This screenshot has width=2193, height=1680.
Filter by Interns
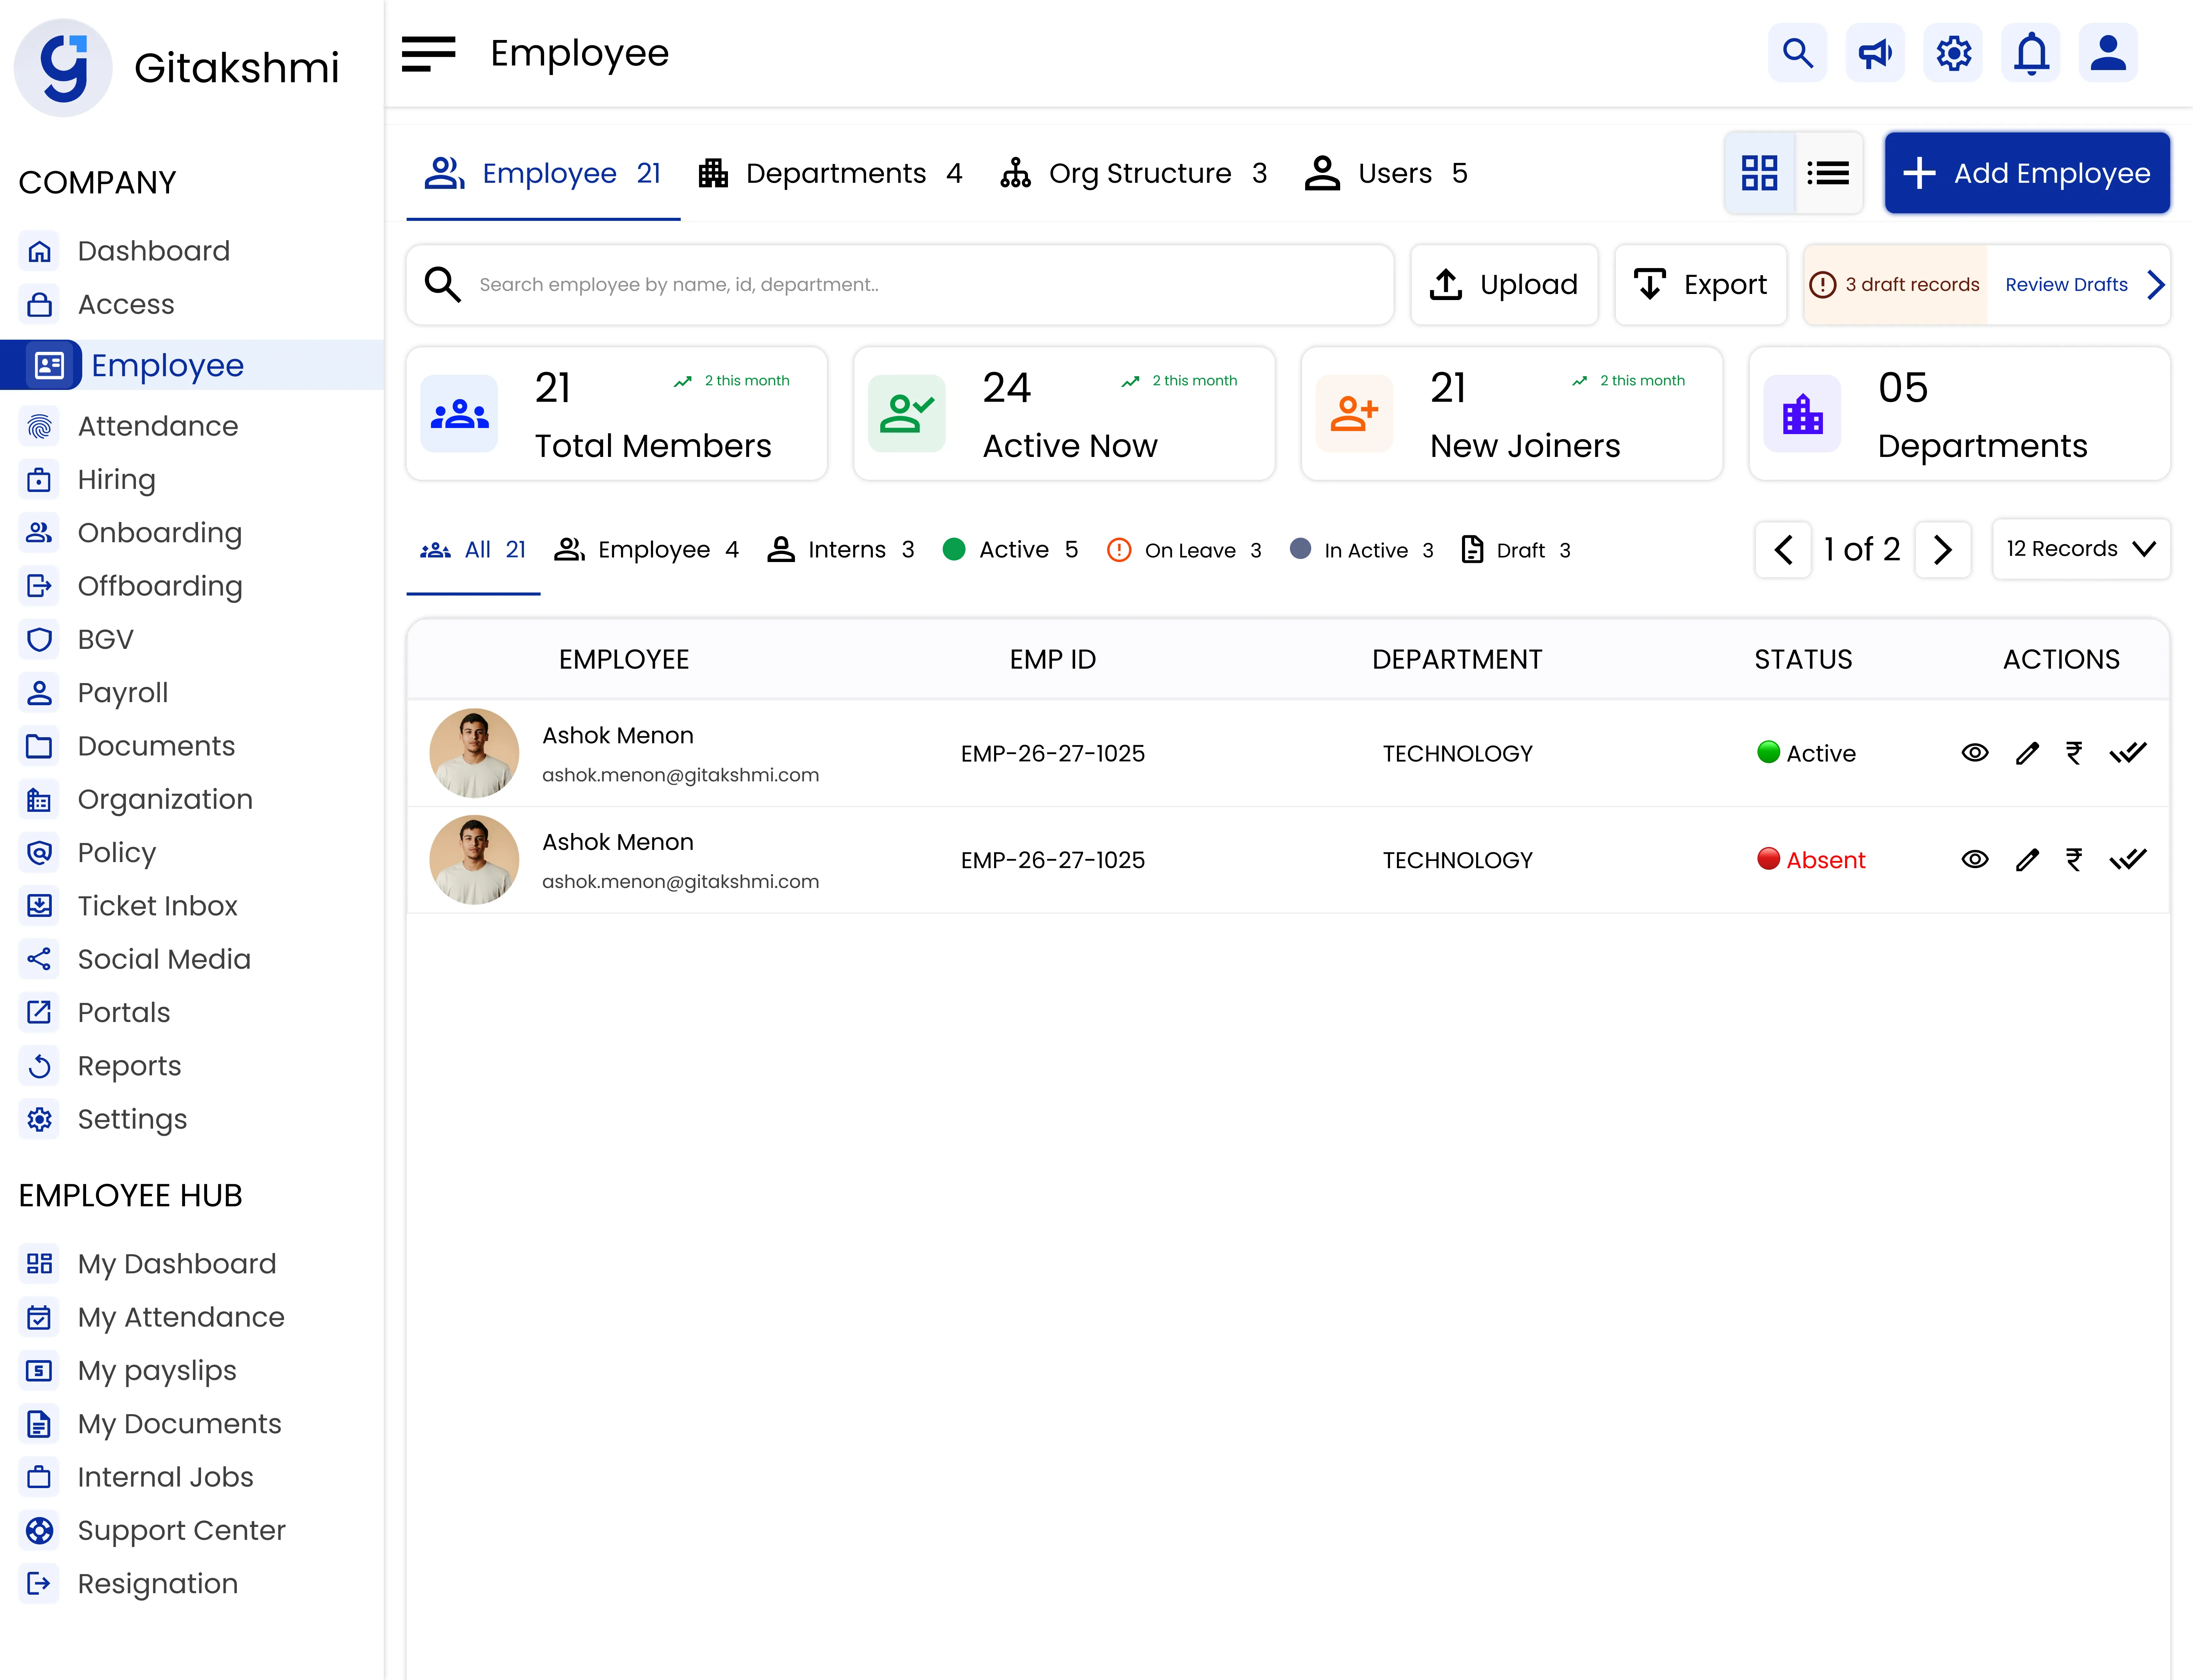841,550
